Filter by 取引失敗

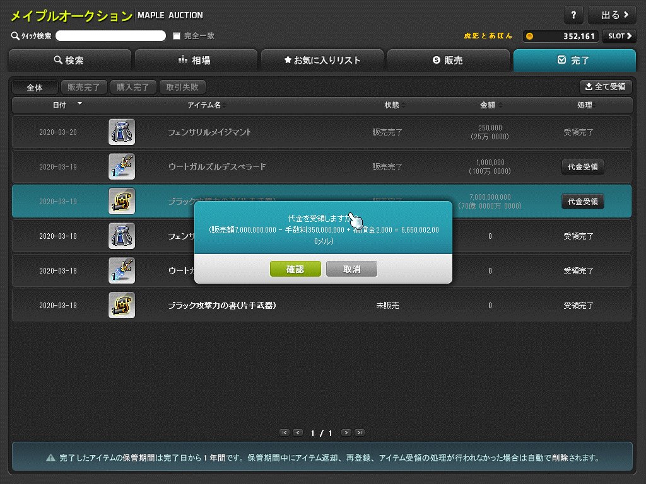pyautogui.click(x=182, y=87)
